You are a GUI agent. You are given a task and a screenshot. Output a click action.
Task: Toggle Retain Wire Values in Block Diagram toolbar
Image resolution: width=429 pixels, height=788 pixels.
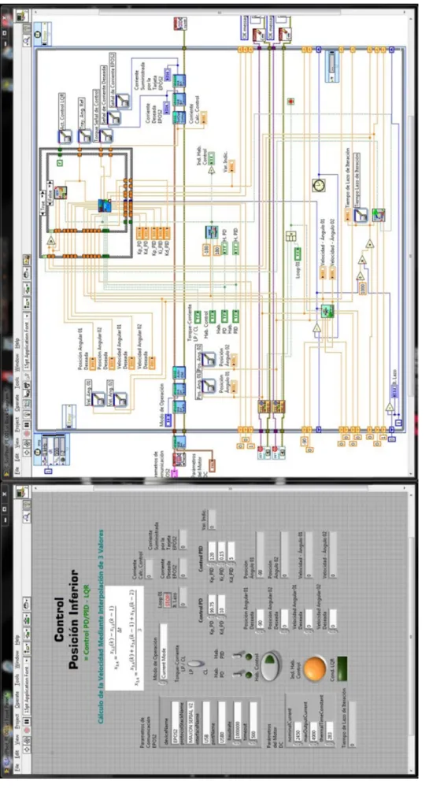[27, 404]
